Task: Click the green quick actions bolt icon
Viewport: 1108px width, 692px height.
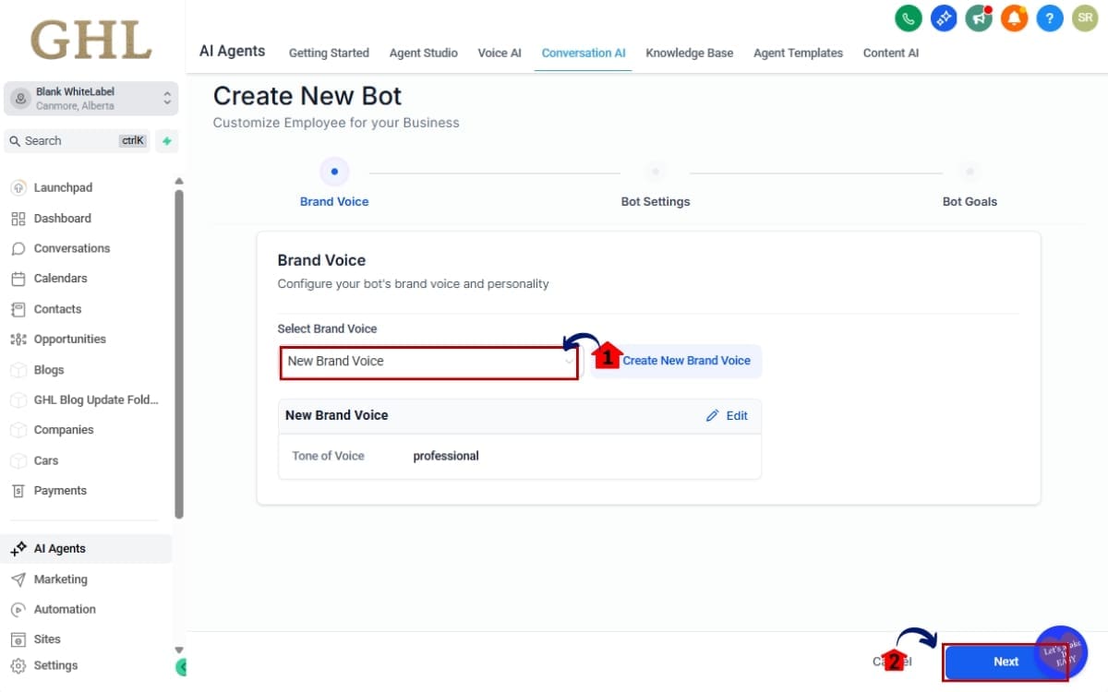Action: tap(167, 141)
